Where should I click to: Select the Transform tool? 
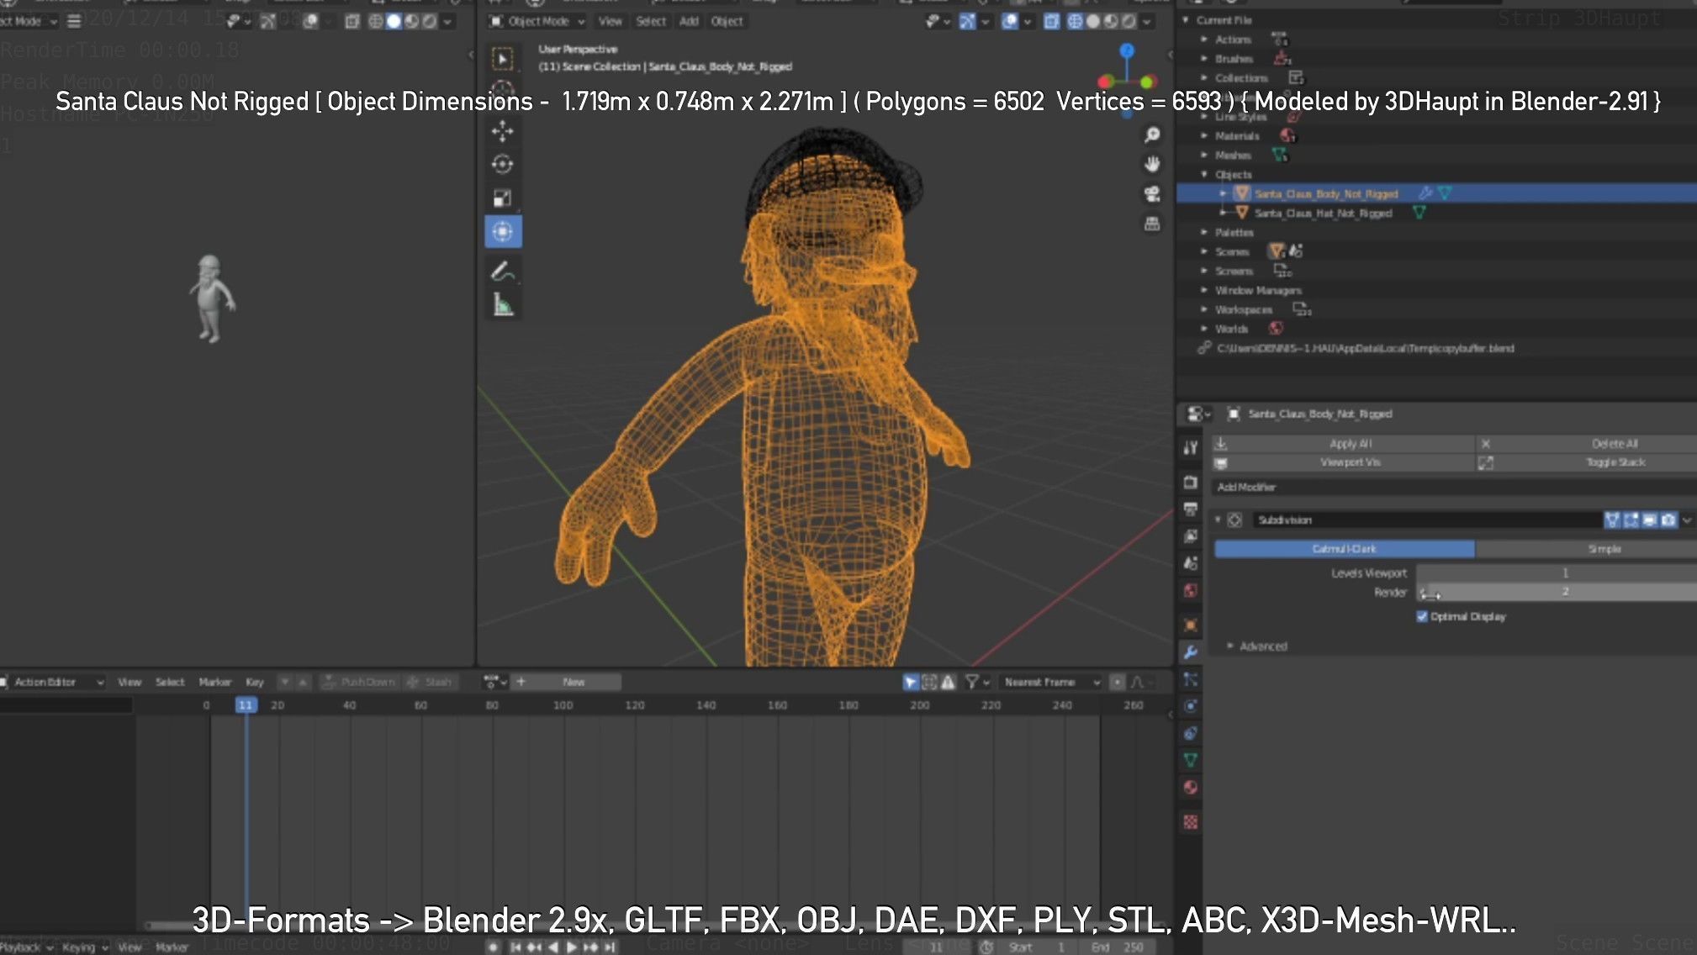[503, 232]
